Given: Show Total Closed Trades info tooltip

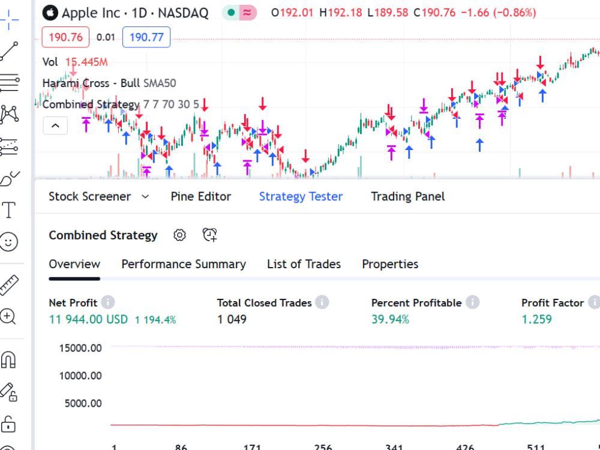Looking at the screenshot, I should [x=322, y=302].
